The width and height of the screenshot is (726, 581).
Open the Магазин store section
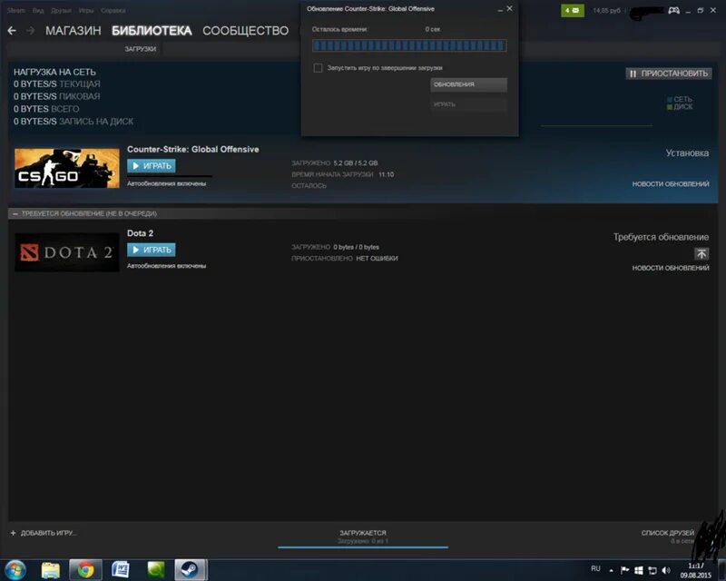(x=74, y=31)
